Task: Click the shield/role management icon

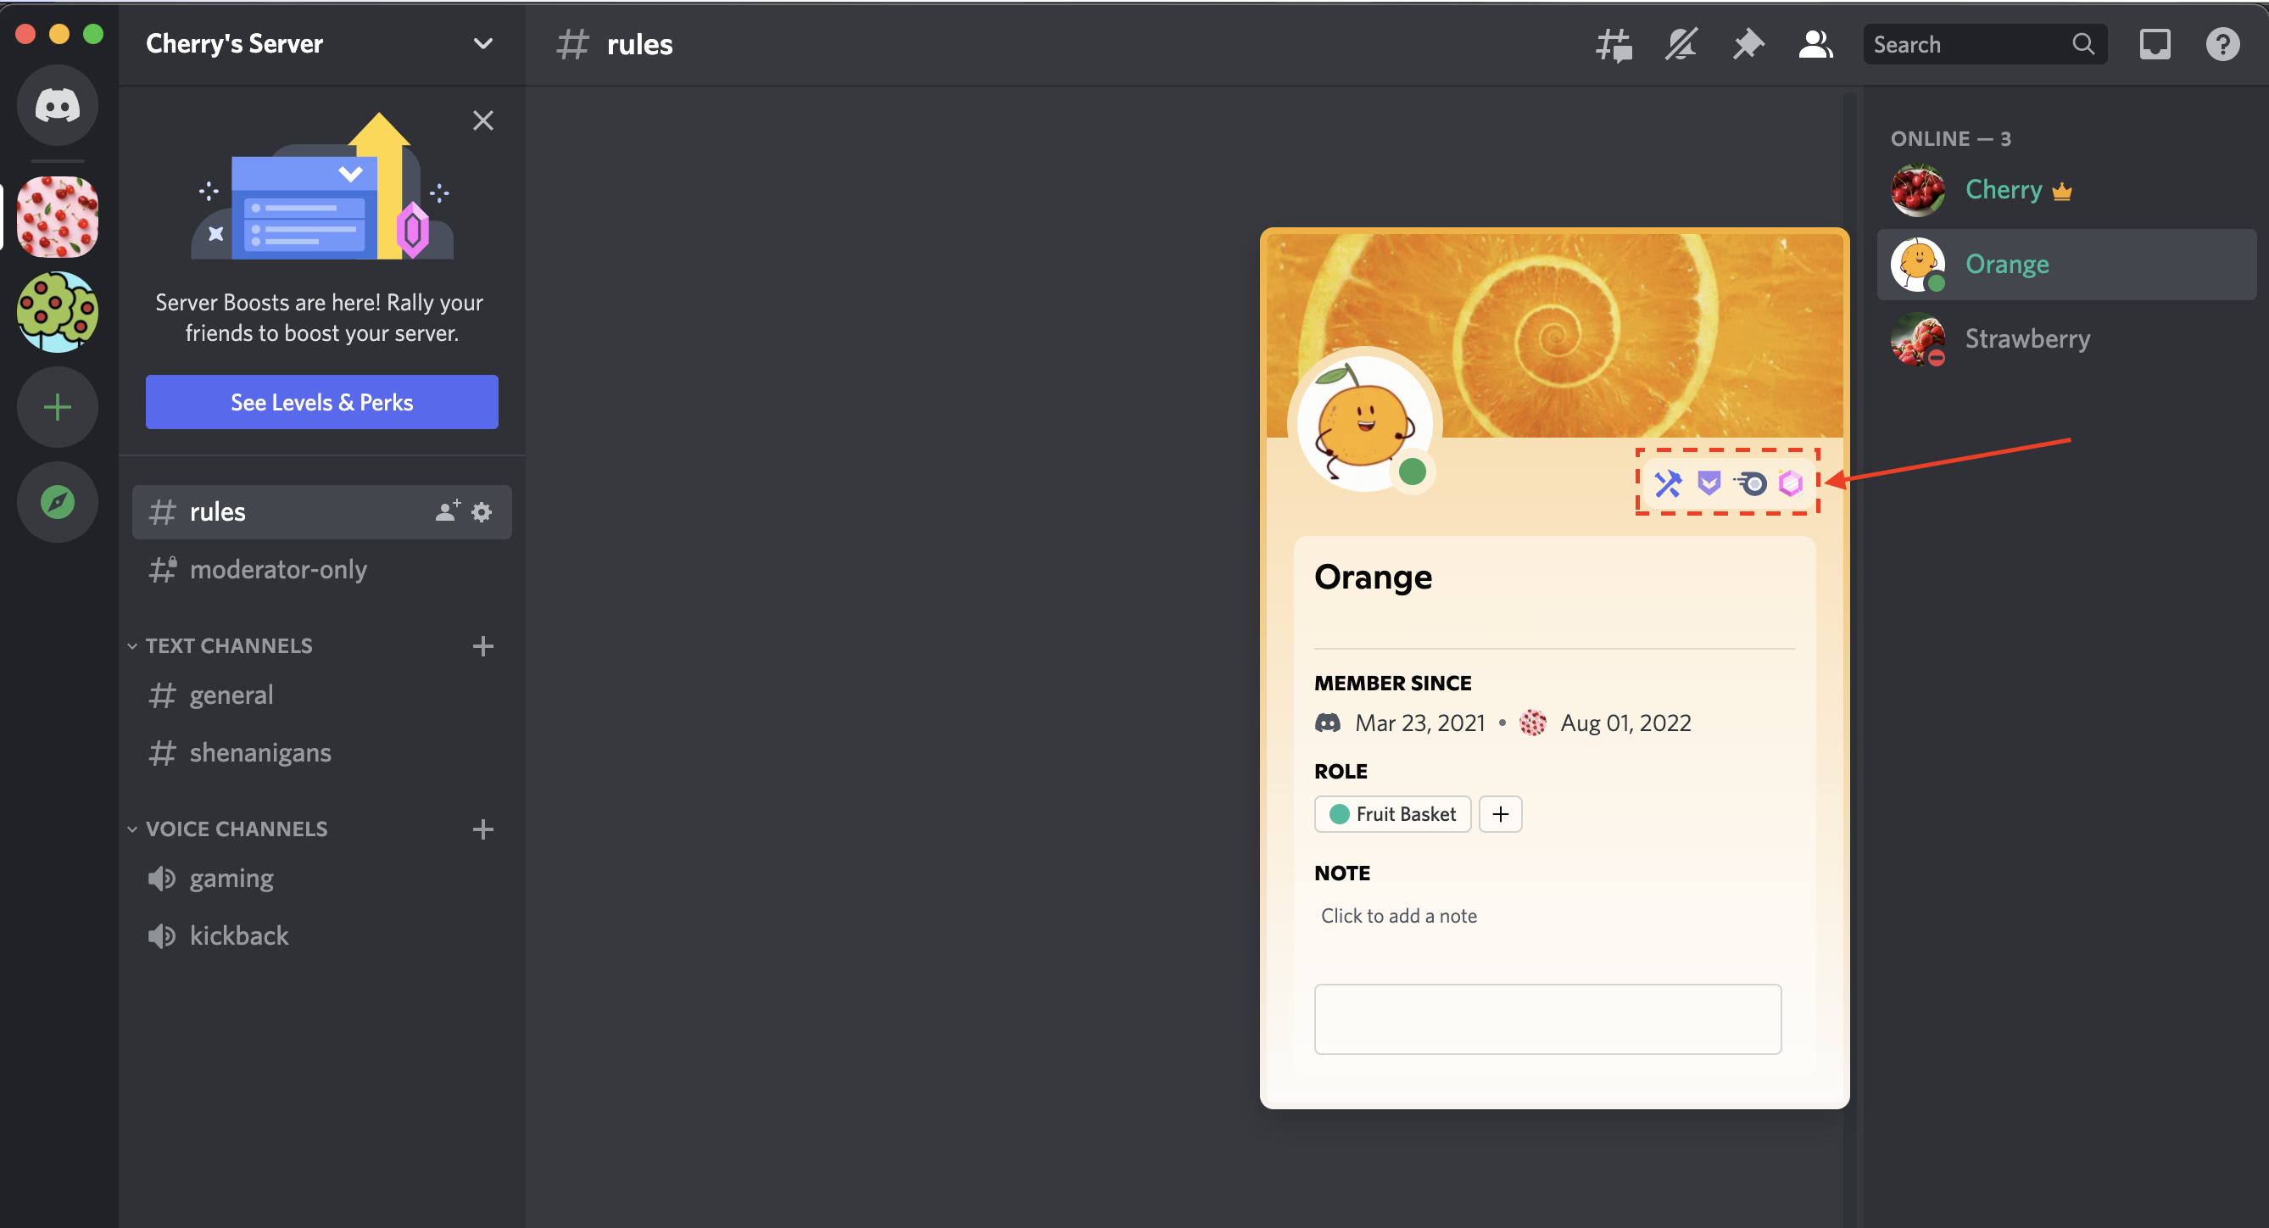Action: point(1709,484)
